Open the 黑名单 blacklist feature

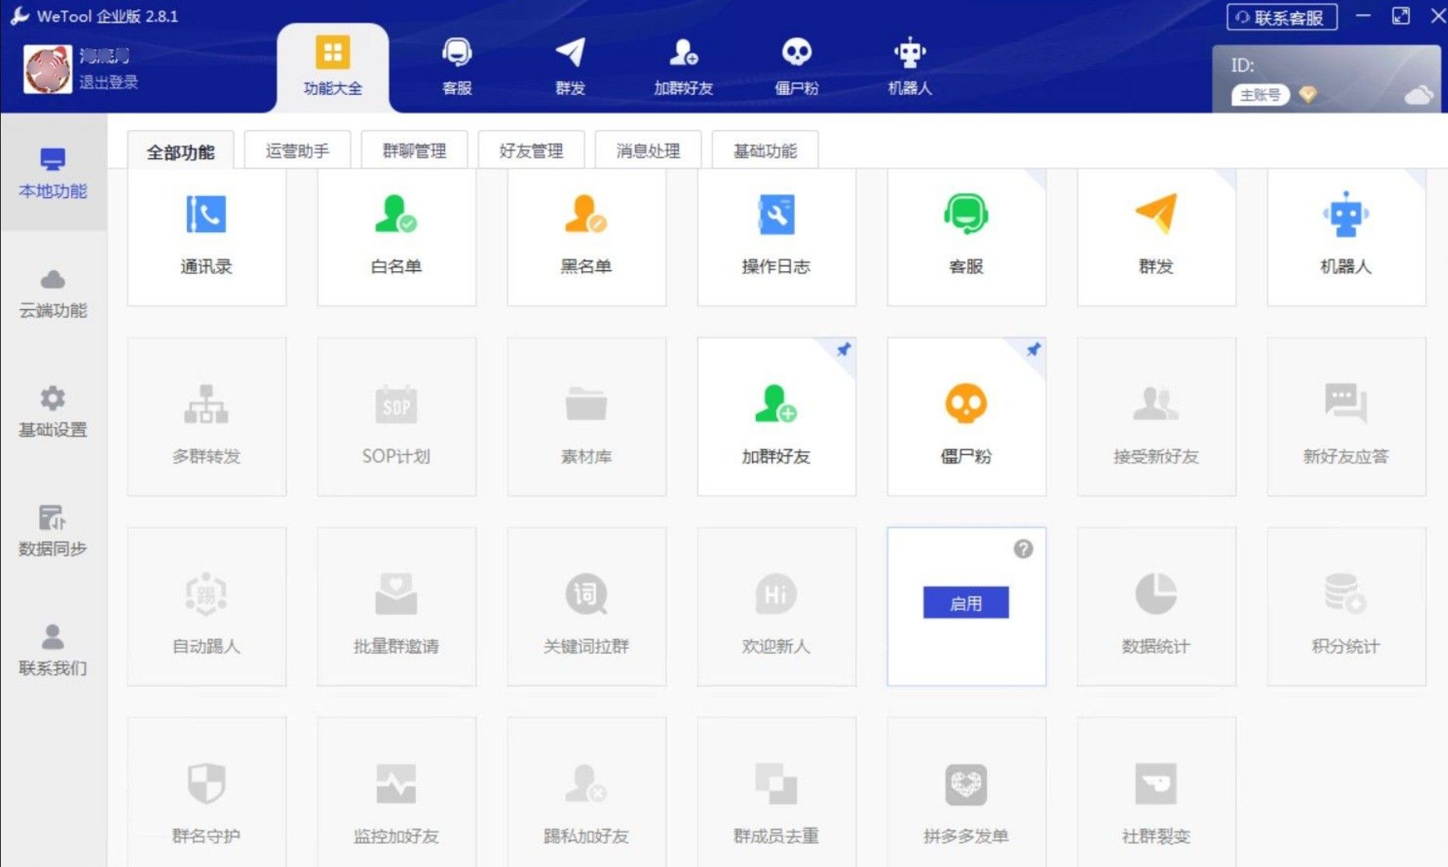pyautogui.click(x=585, y=215)
